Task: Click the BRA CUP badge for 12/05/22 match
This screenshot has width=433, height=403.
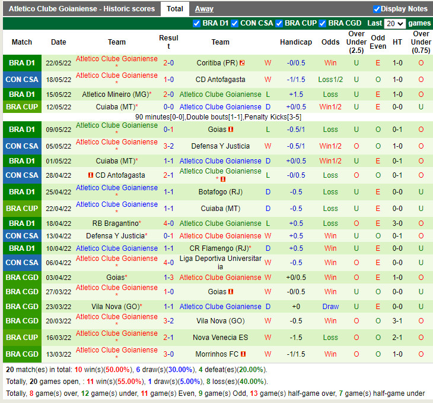Action: pos(22,107)
